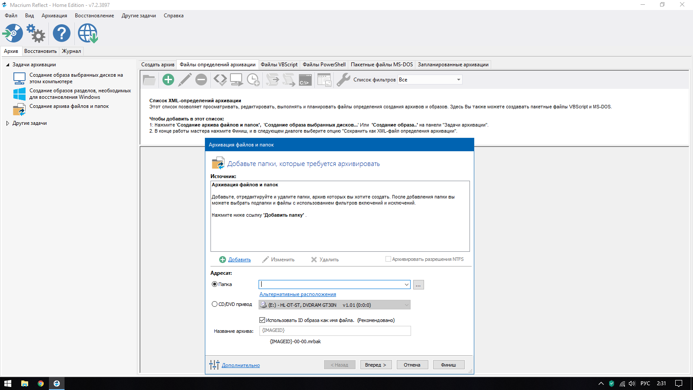
Task: Open the Восстановление menu
Action: (94, 16)
